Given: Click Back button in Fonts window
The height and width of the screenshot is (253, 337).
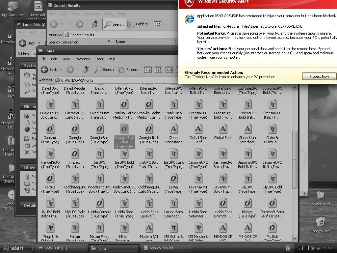Looking at the screenshot, I should 49,70.
